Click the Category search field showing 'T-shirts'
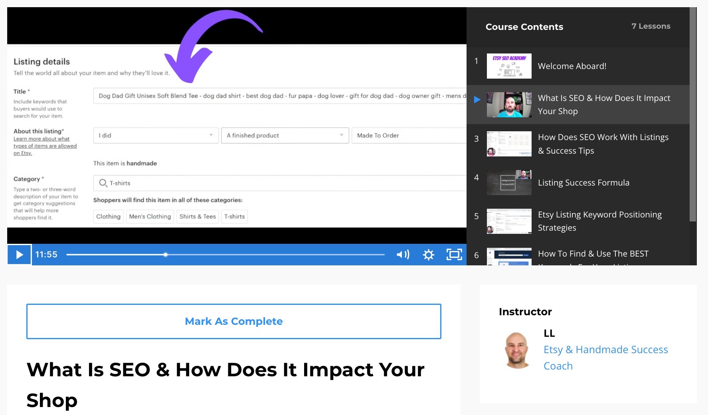The width and height of the screenshot is (708, 415). pos(280,183)
